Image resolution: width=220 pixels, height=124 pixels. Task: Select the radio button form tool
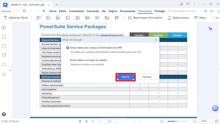coord(58,18)
